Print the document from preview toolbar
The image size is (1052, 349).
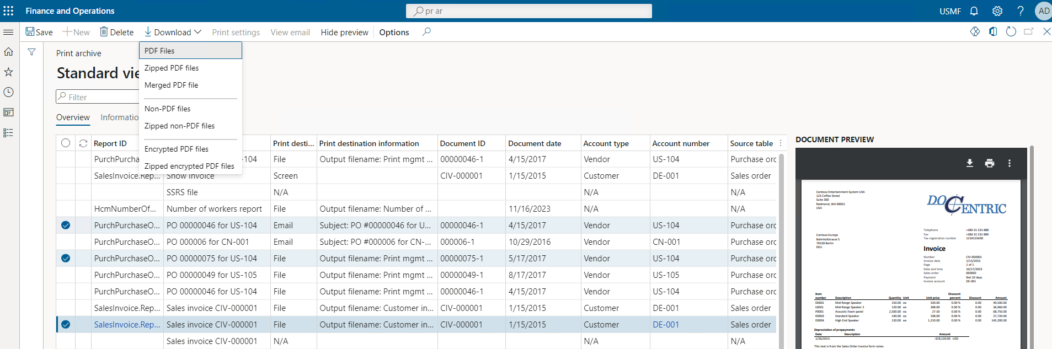pyautogui.click(x=989, y=163)
